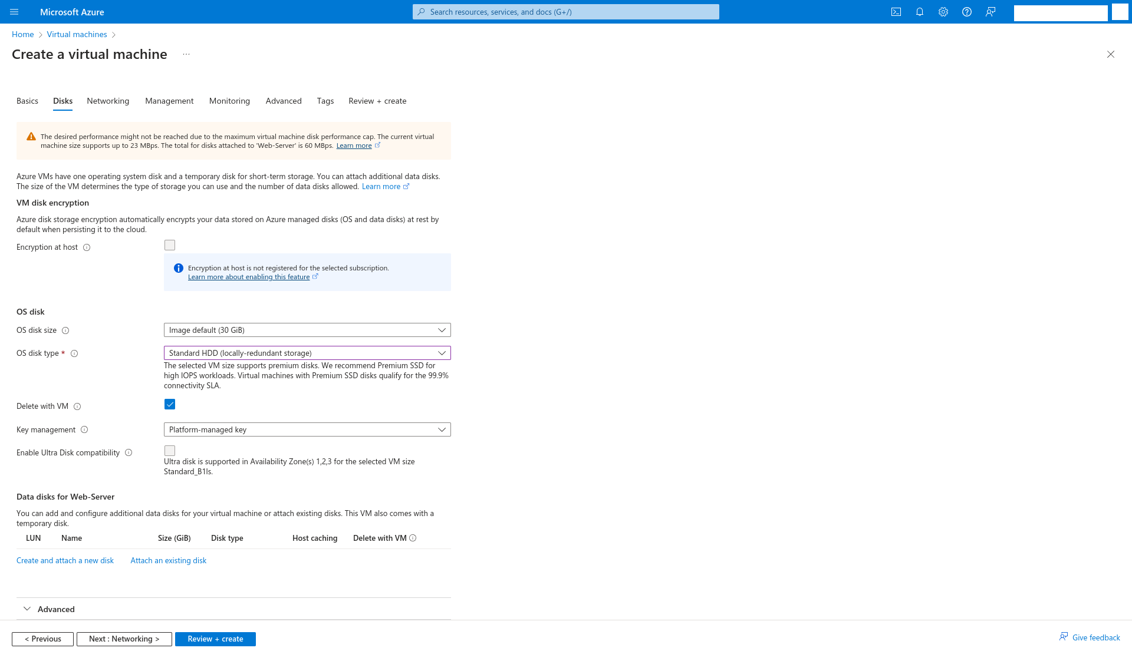
Task: Enable Ultra Disk compatibility checkbox
Action: [170, 451]
